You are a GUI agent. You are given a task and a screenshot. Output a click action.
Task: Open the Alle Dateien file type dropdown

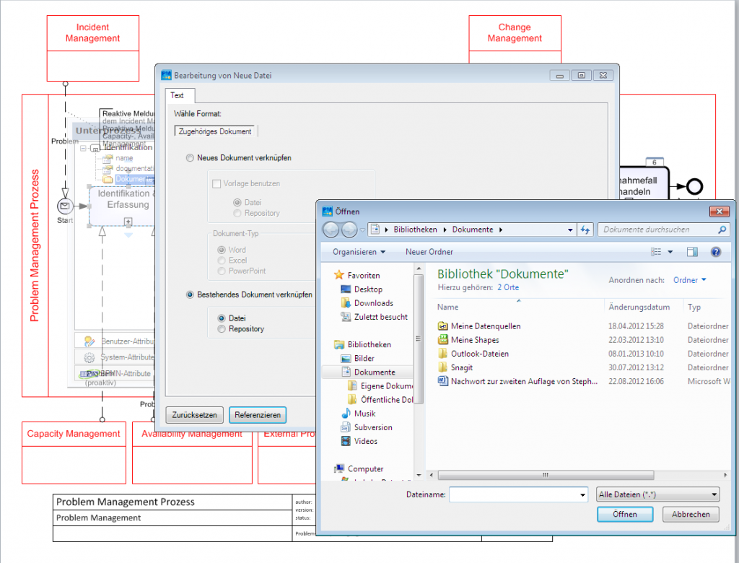(658, 494)
